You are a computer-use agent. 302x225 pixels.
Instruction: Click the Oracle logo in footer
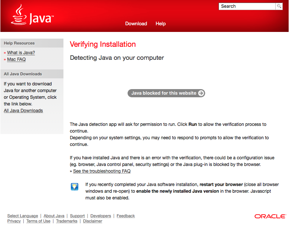click(x=270, y=216)
